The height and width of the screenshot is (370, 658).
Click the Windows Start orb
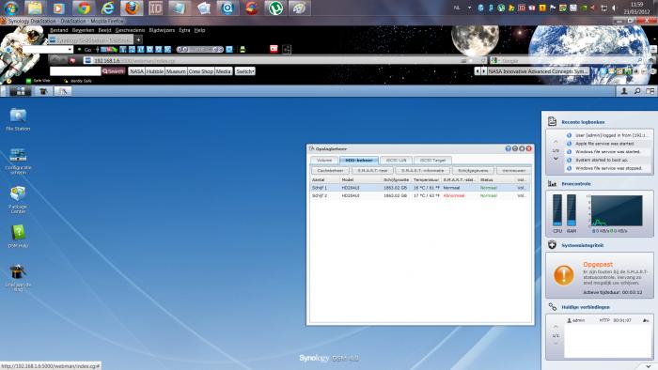[11, 8]
